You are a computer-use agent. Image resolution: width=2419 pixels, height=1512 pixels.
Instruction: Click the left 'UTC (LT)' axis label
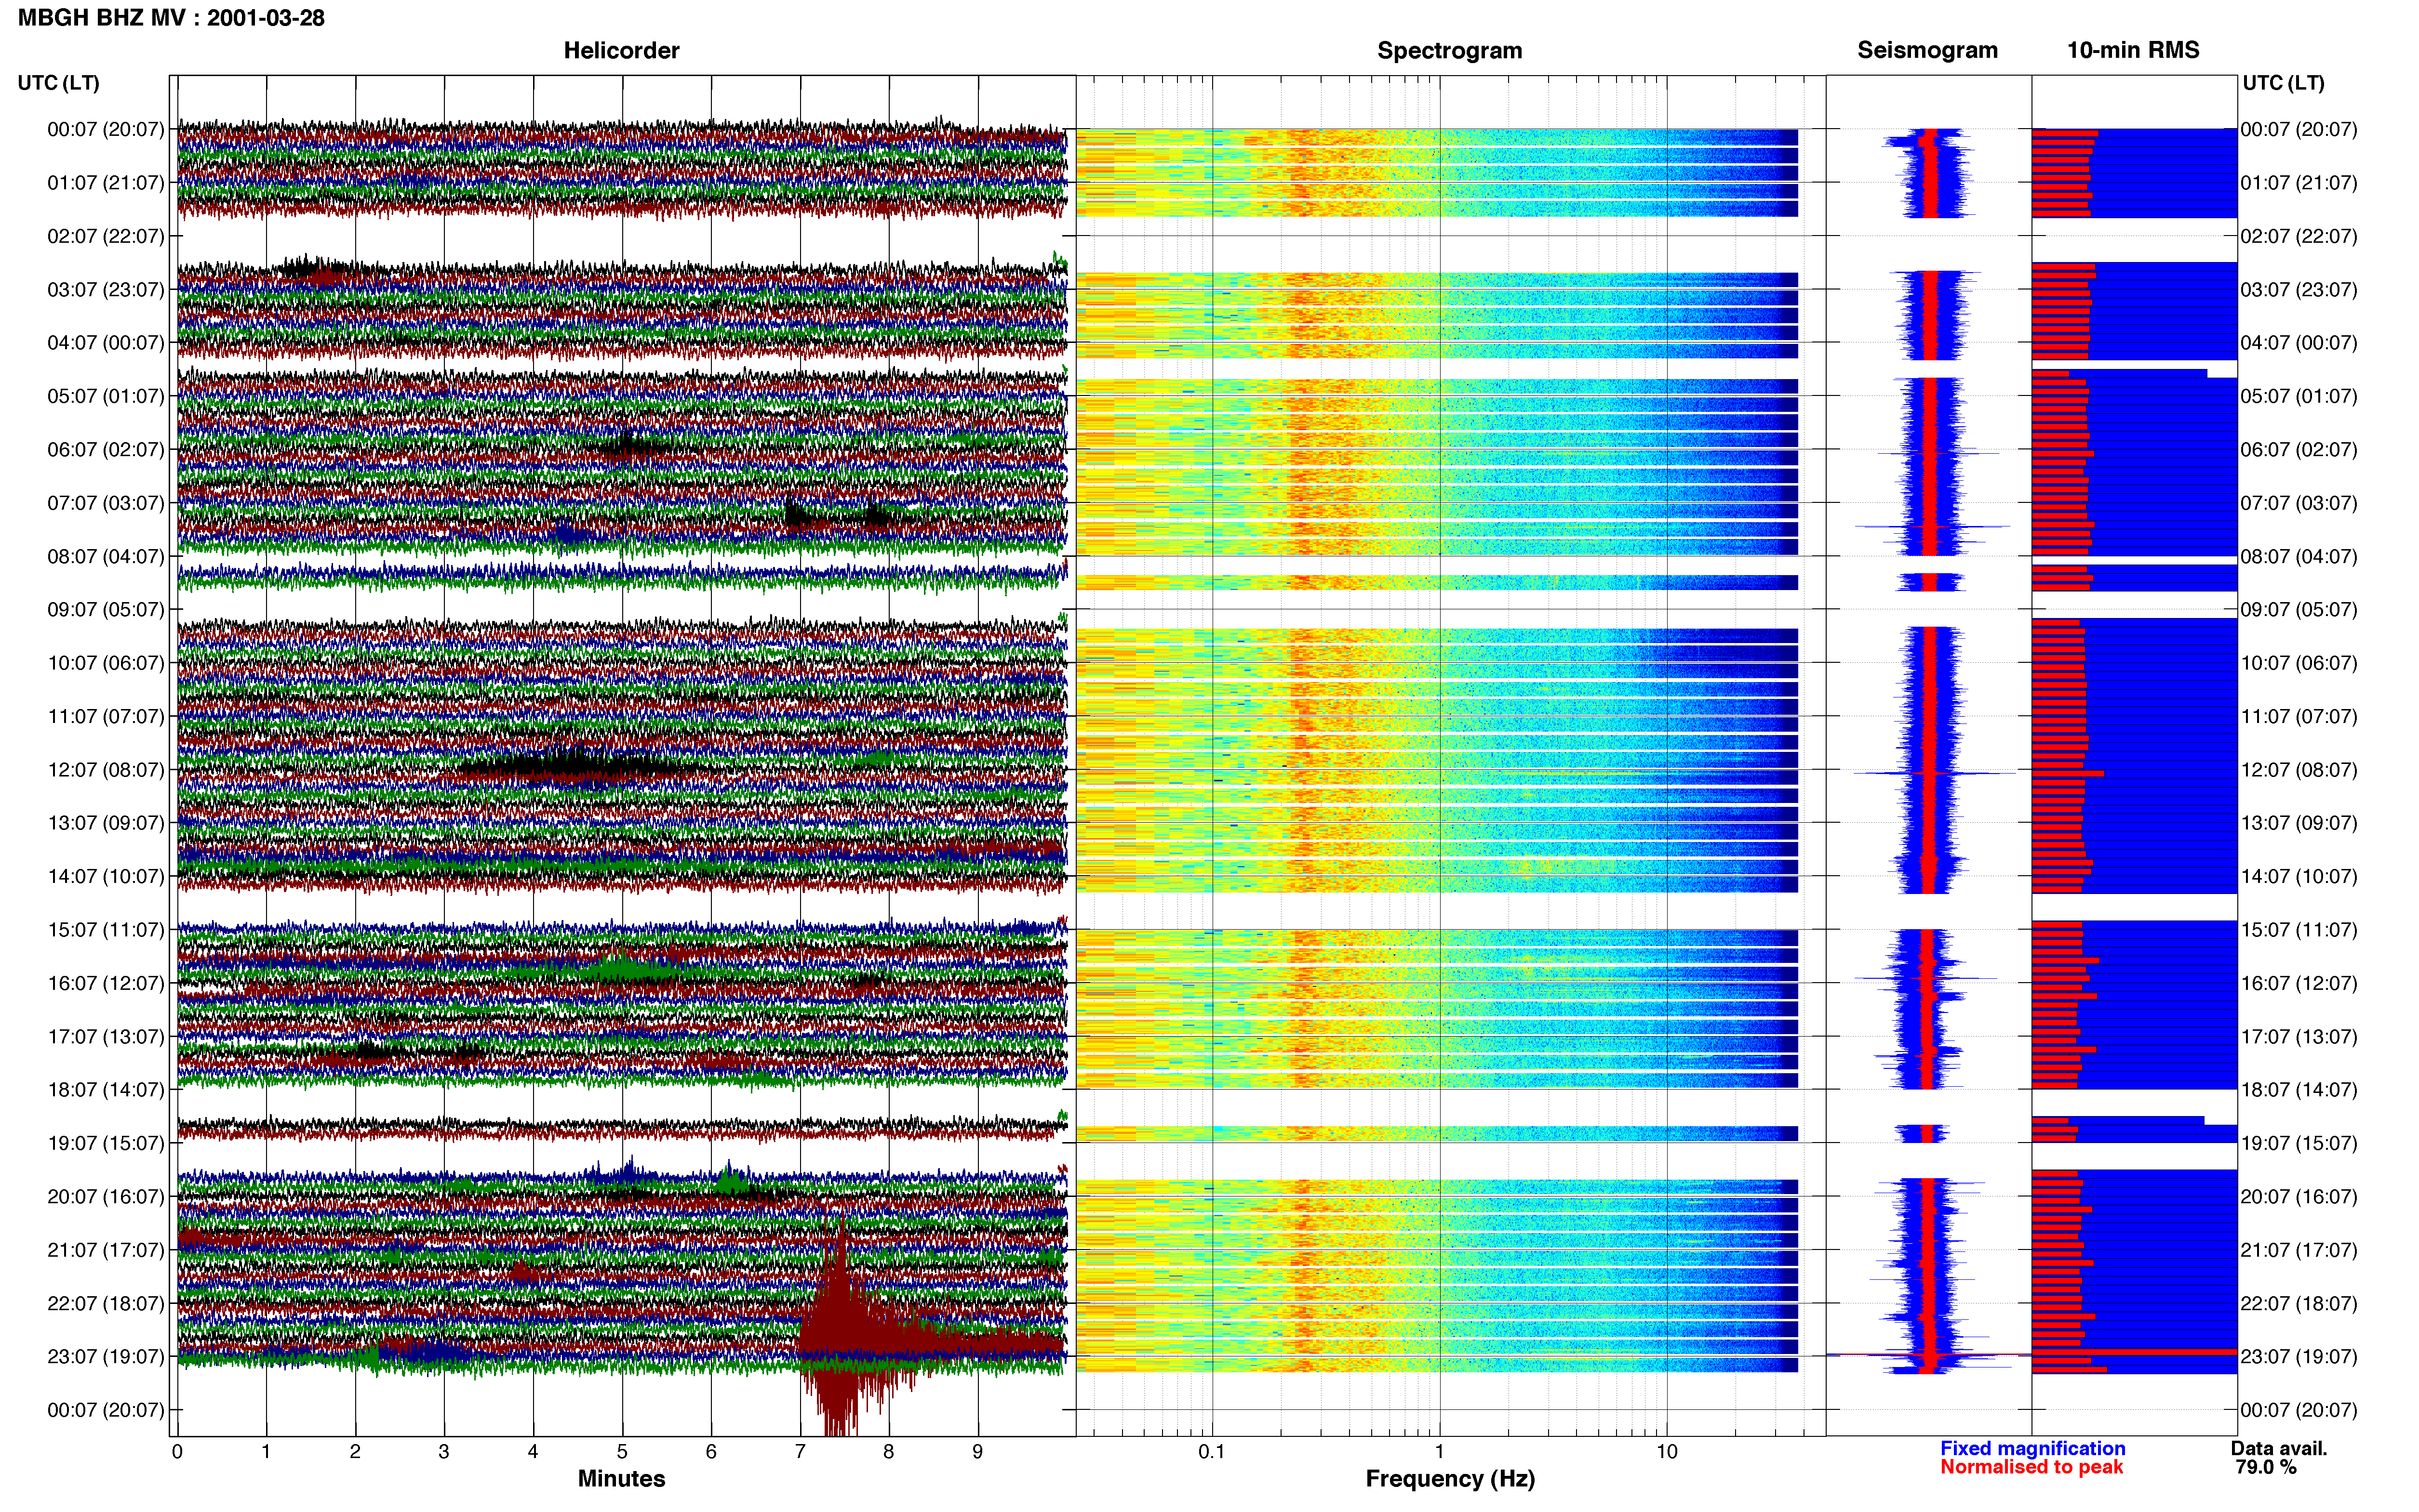pos(58,82)
